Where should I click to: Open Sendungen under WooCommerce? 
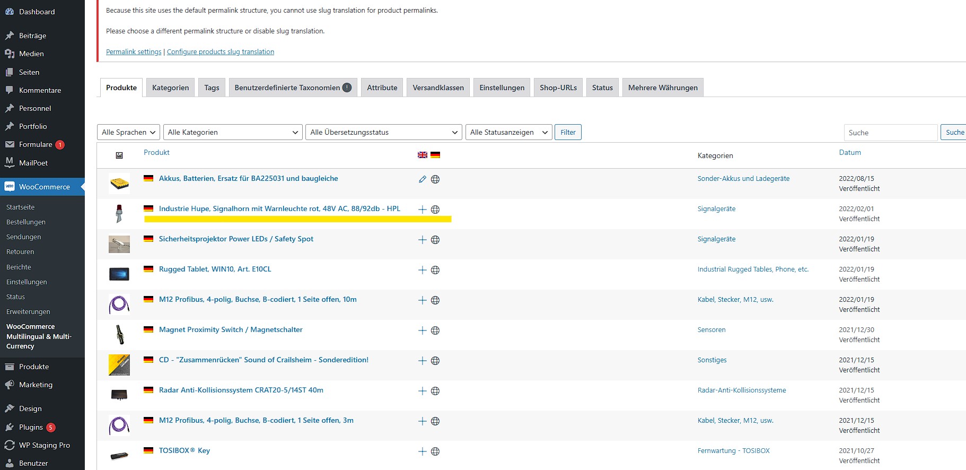click(x=24, y=237)
